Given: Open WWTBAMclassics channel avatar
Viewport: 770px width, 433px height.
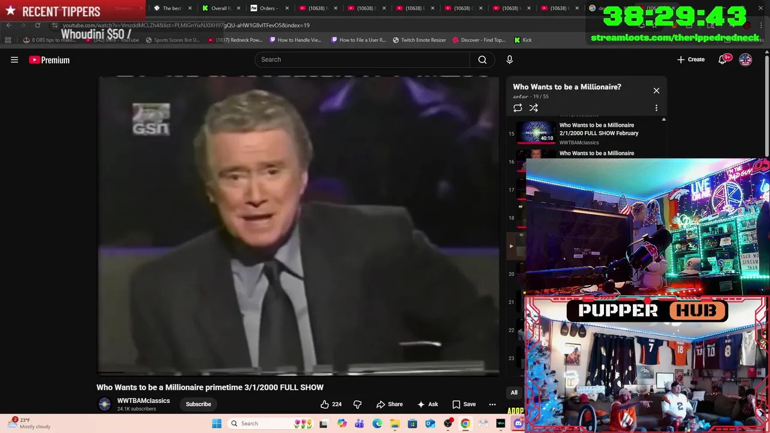Looking at the screenshot, I should [105, 404].
